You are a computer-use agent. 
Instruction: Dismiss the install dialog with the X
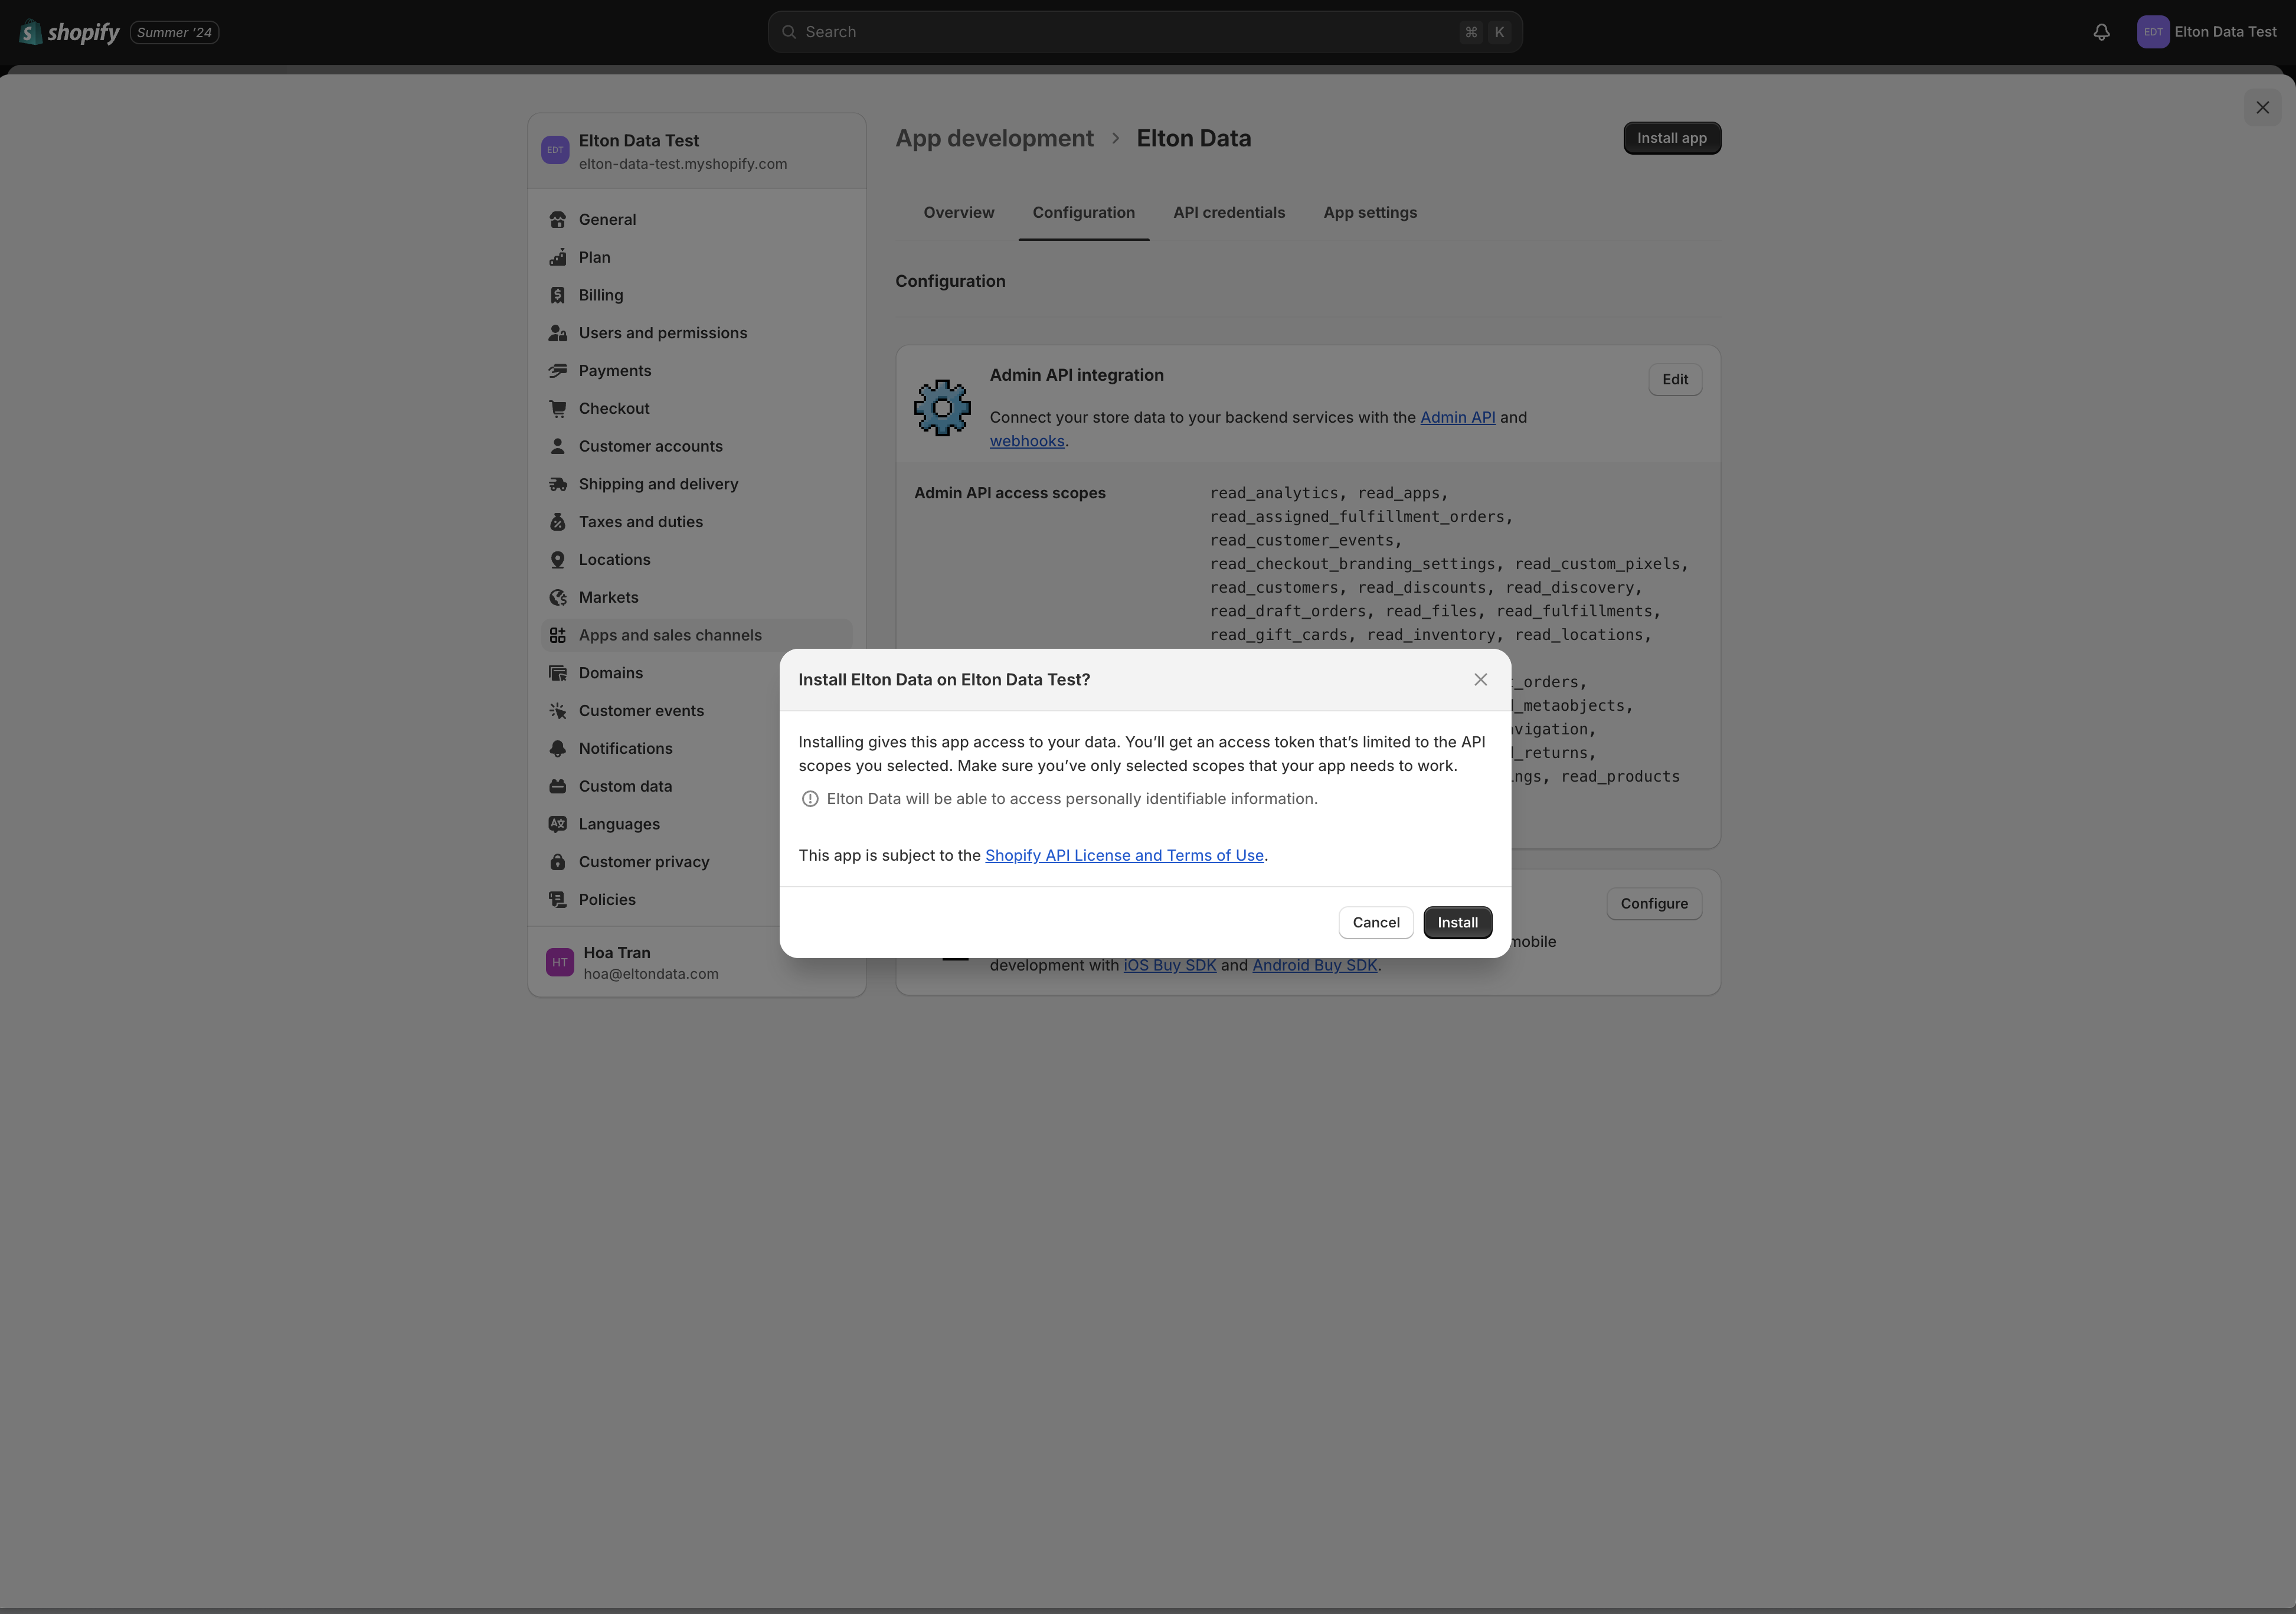(x=1480, y=679)
